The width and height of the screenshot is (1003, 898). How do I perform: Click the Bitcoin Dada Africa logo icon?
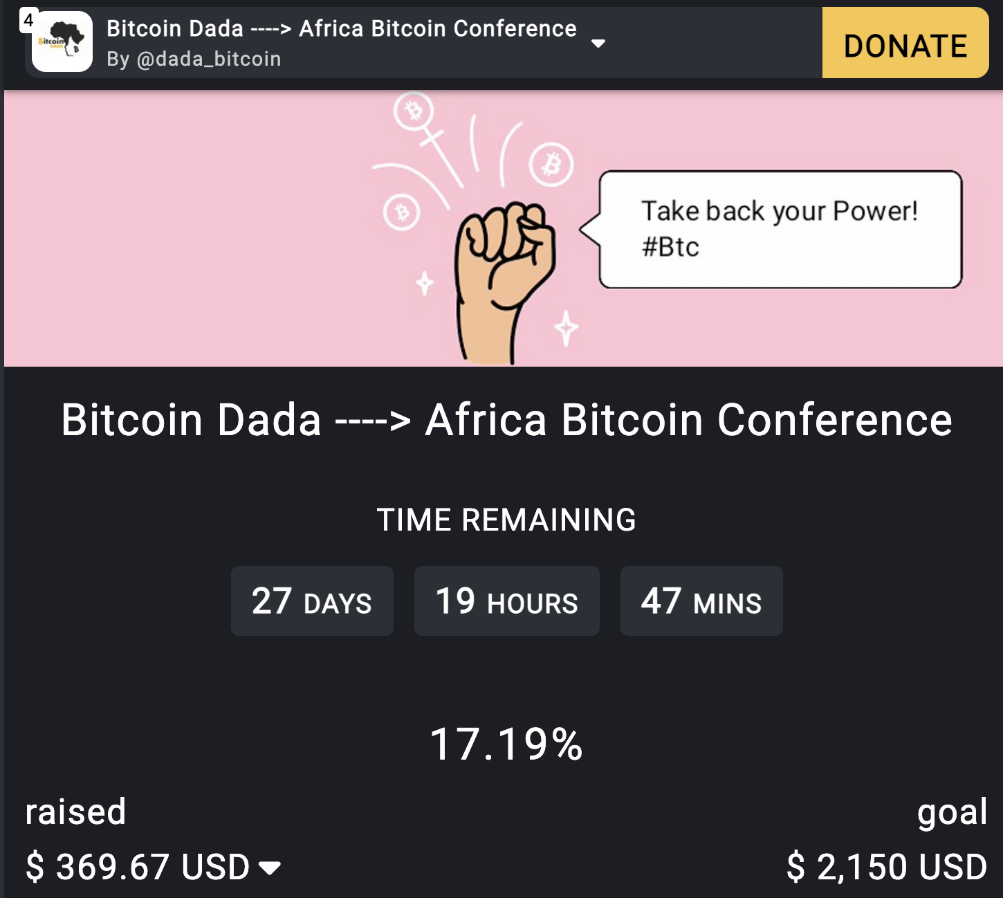63,42
